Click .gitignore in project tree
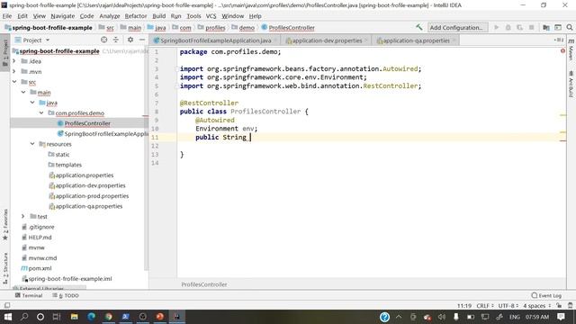This screenshot has height=324, width=576. coord(41,227)
